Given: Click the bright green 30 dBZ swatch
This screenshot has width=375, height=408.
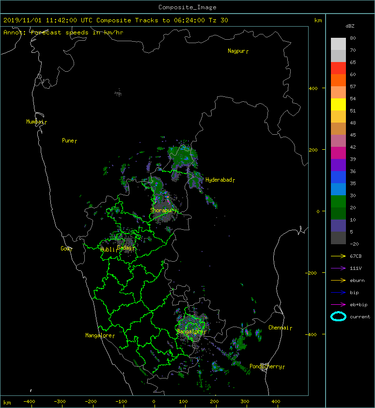Looking at the screenshot, I should coord(338,201).
